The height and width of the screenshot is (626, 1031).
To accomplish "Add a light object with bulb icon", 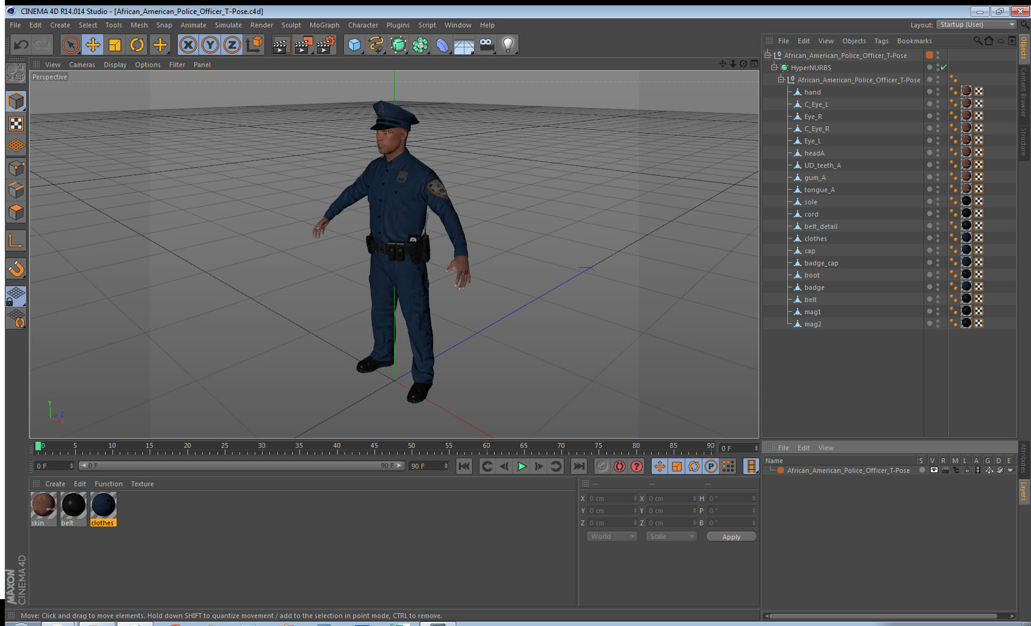I will pos(508,45).
